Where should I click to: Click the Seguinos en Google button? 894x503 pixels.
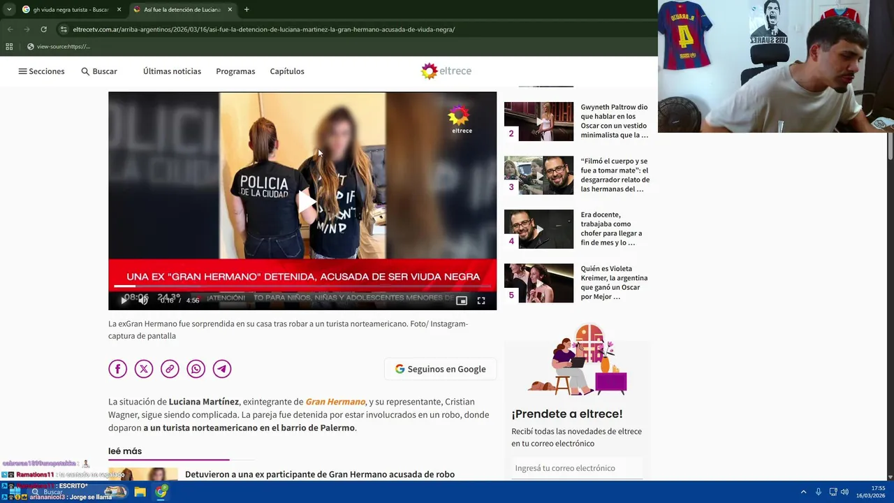[440, 369]
